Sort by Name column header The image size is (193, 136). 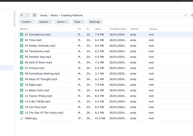(x=47, y=29)
